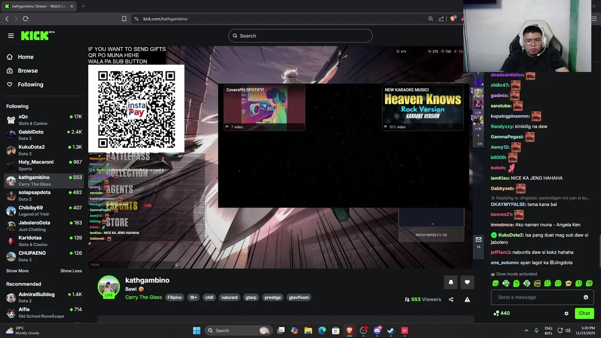This screenshot has width=601, height=338.
Task: Click the mail icon beside chat
Action: 478,239
